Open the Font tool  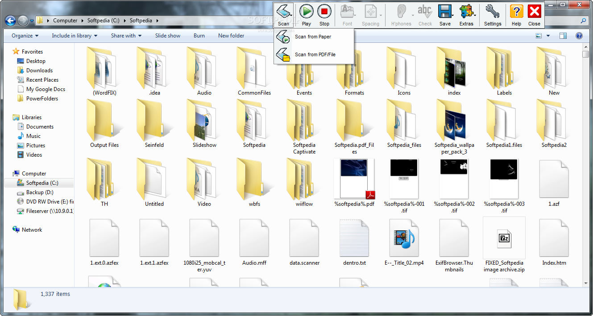(x=347, y=15)
